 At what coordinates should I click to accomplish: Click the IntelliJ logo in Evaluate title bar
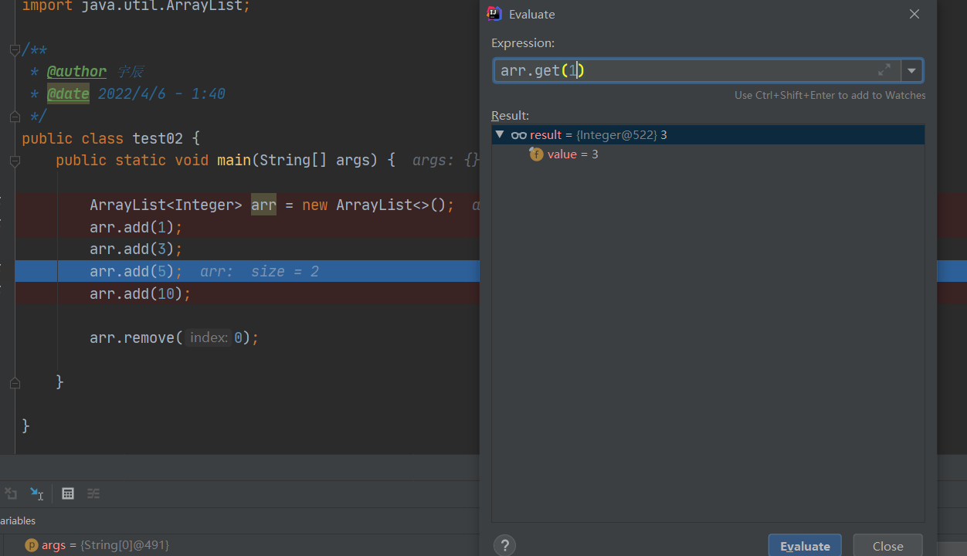[x=494, y=14]
